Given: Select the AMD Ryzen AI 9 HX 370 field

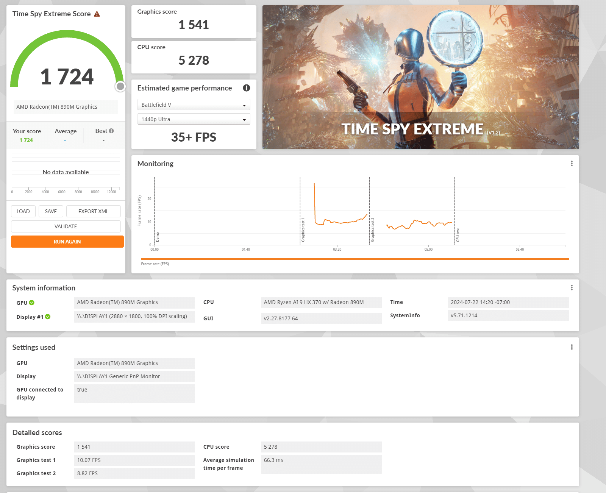Looking at the screenshot, I should click(x=321, y=302).
